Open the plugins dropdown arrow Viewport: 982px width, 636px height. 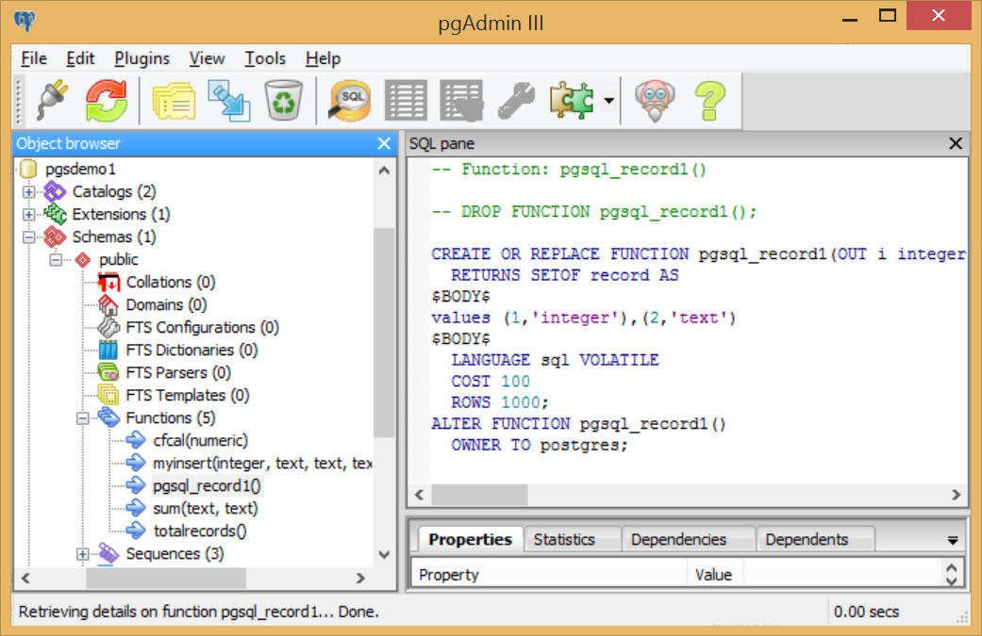click(x=608, y=100)
